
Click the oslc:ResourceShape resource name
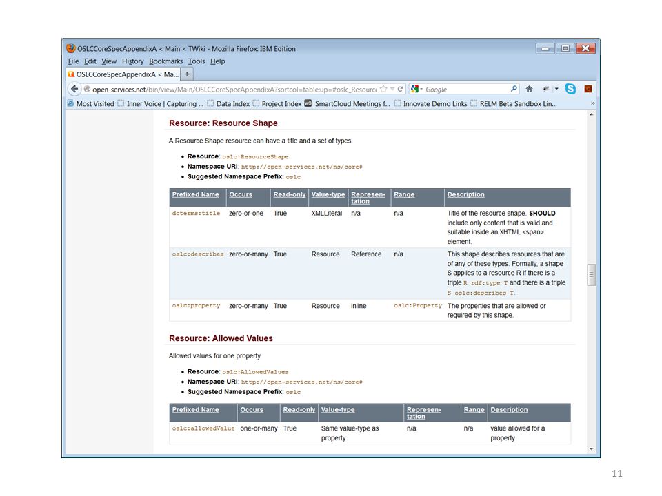tap(255, 157)
